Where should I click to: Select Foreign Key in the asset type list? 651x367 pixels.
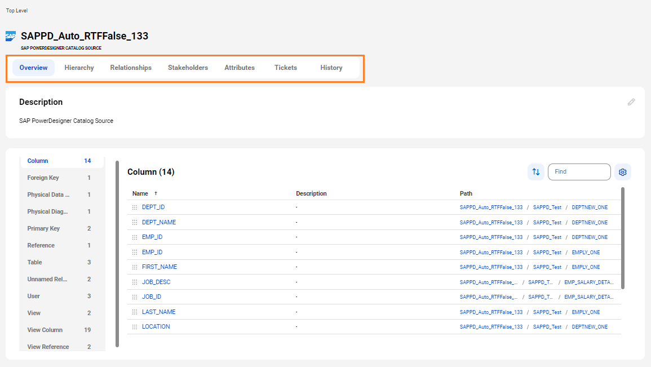(61, 178)
